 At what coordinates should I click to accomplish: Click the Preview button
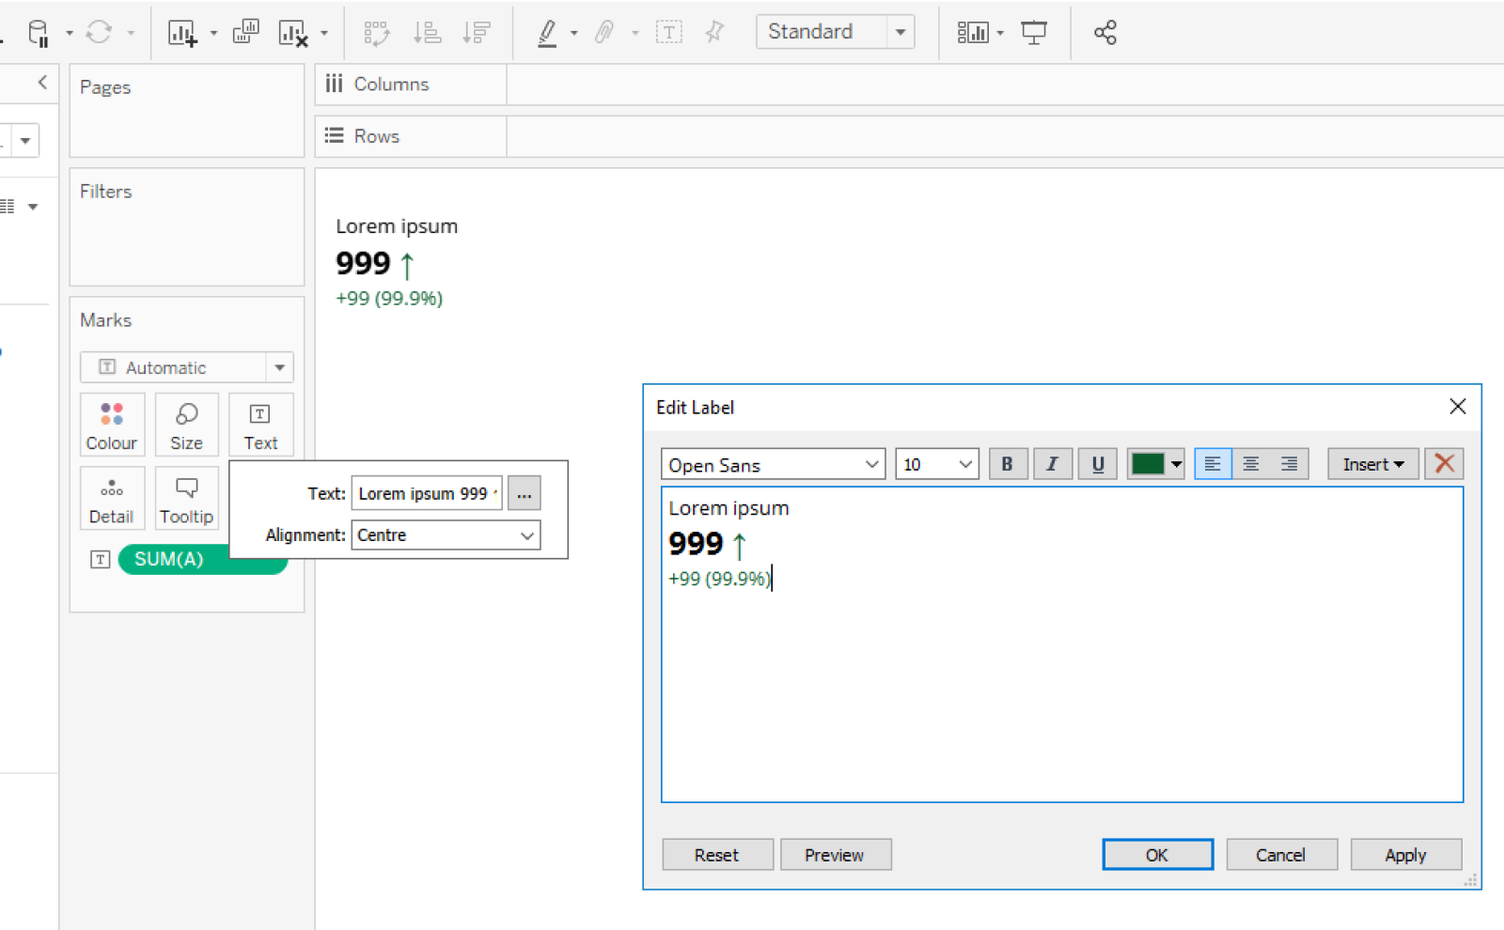pyautogui.click(x=835, y=855)
